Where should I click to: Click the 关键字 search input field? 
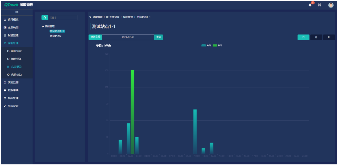63,18
